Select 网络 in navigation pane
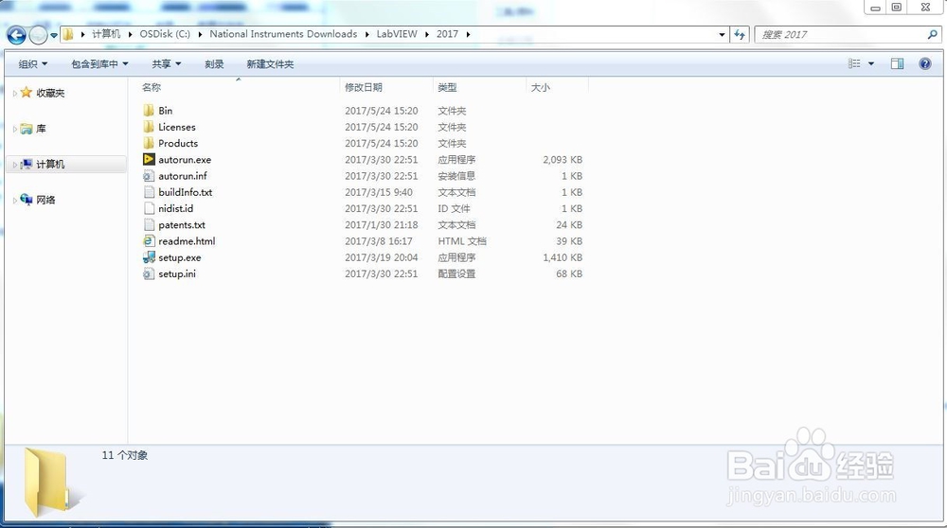 pyautogui.click(x=45, y=200)
